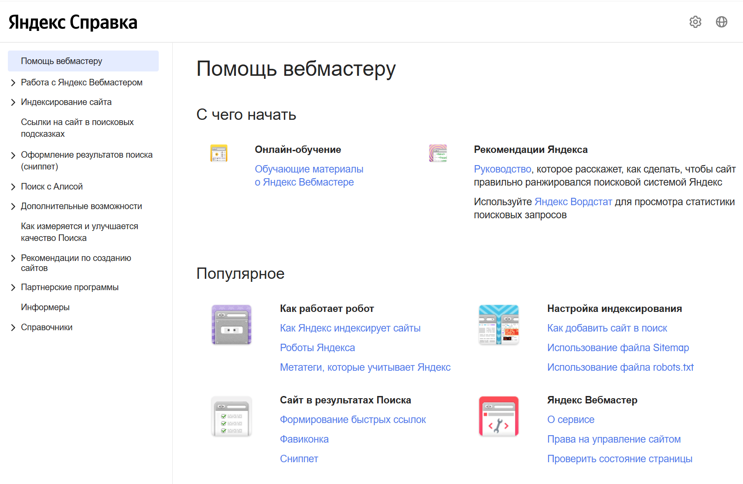Viewport: 743px width, 484px height.
Task: Open Формирование быстрых ссылок link
Action: 353,420
